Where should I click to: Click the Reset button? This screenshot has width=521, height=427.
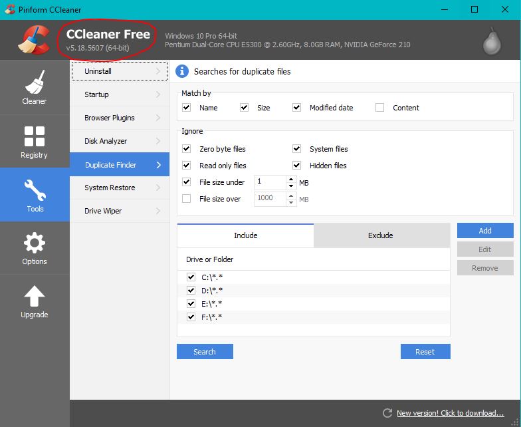[425, 351]
